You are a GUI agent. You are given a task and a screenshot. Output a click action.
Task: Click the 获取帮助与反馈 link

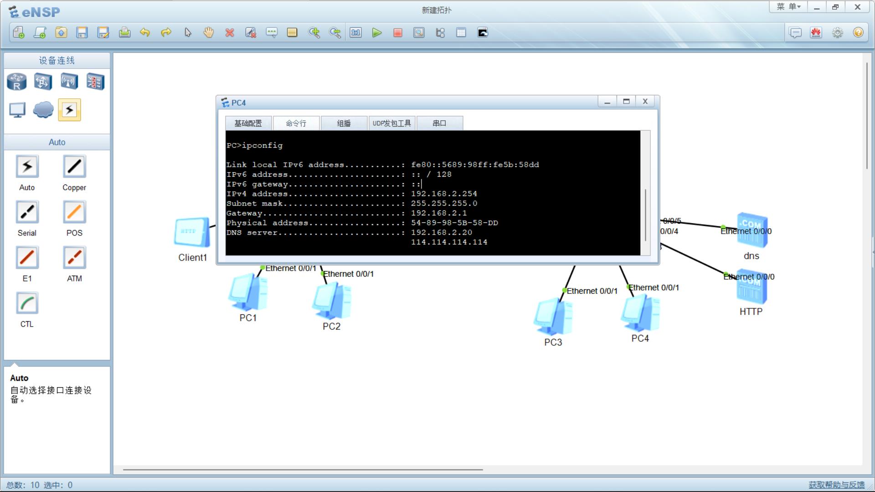(x=837, y=485)
